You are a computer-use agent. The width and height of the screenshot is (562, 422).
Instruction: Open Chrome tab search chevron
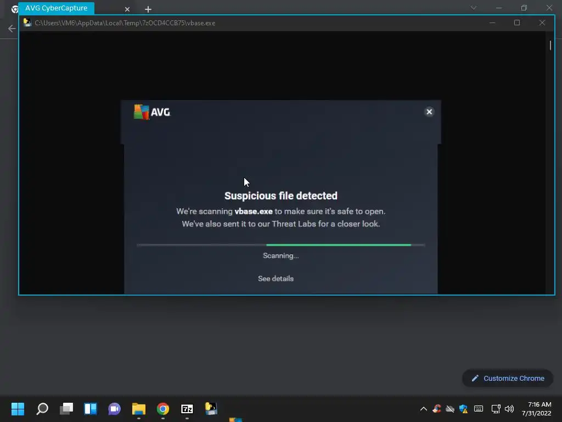click(474, 8)
